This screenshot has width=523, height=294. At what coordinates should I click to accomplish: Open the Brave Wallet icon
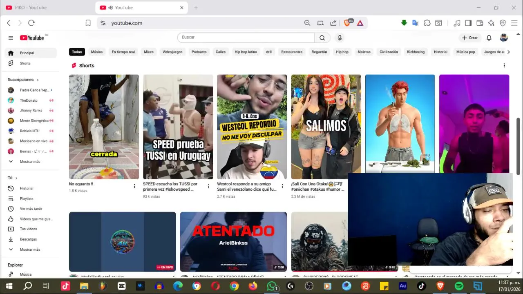coord(480,23)
